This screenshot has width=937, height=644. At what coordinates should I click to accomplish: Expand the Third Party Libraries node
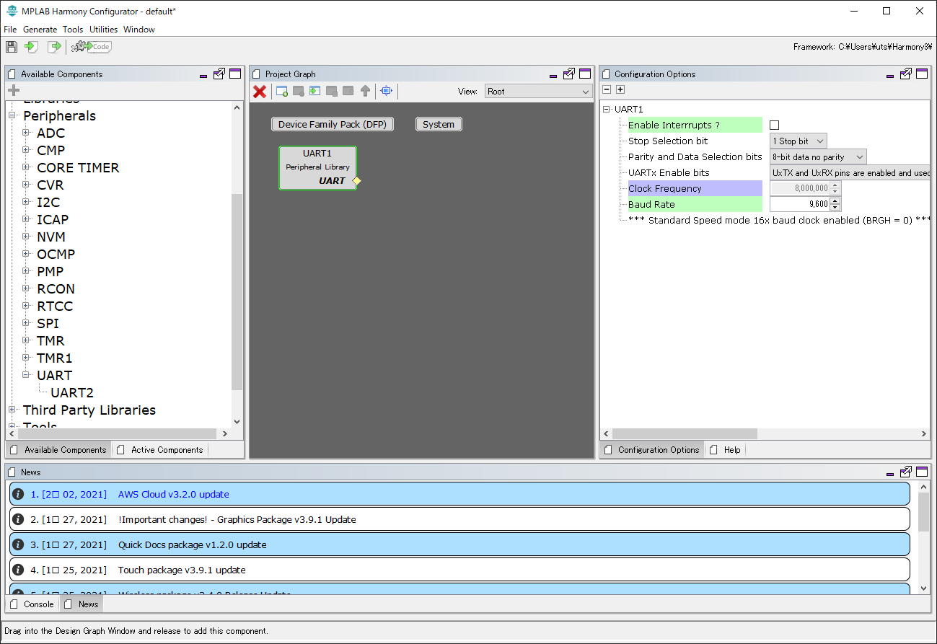pyautogui.click(x=12, y=410)
